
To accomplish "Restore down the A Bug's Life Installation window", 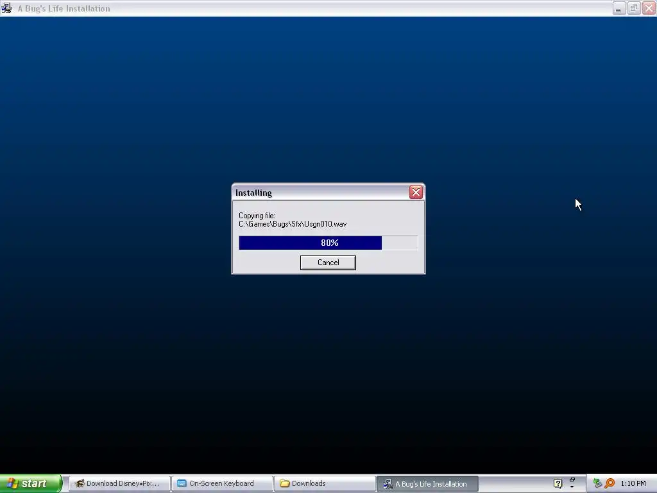I will point(633,8).
